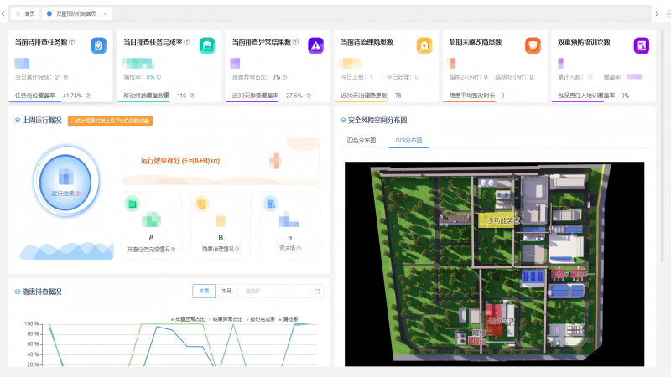Viewport: 671px width, 377px height.
Task: Click the 当前待排查任务数 clipboard icon
Action: coord(99,46)
